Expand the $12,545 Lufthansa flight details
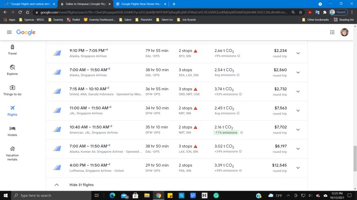This screenshot has height=200, width=357. click(298, 168)
